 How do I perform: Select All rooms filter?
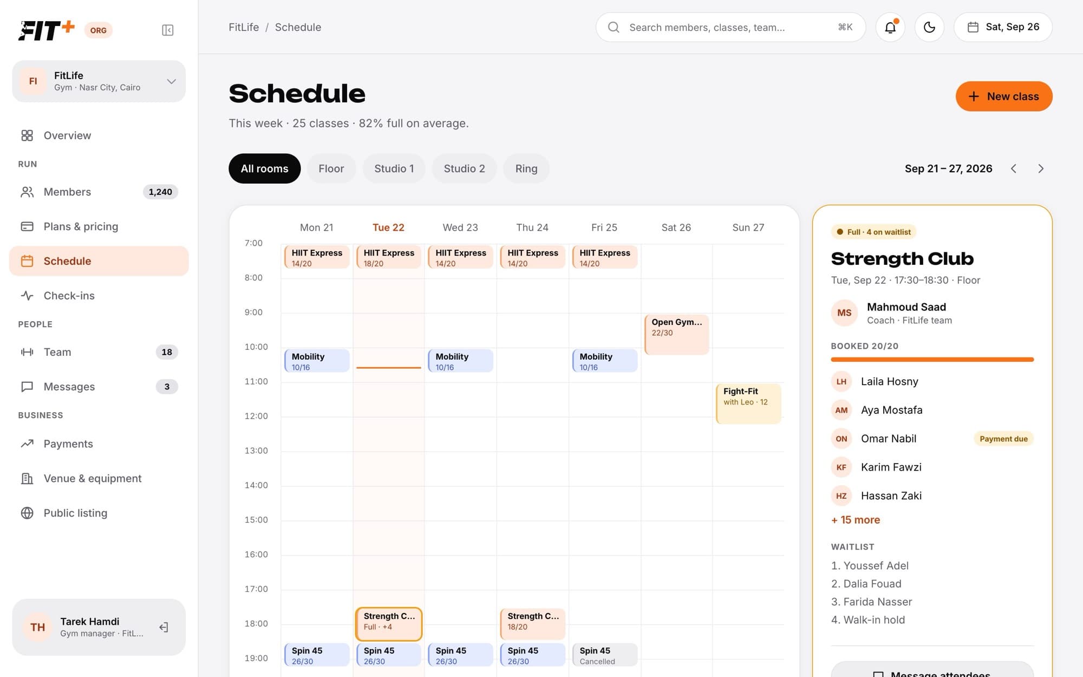(x=264, y=168)
